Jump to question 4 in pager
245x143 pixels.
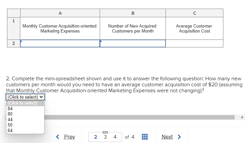[115, 137]
